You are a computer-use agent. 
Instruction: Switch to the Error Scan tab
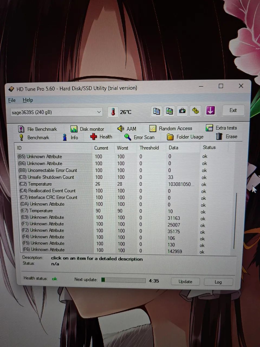click(x=139, y=137)
